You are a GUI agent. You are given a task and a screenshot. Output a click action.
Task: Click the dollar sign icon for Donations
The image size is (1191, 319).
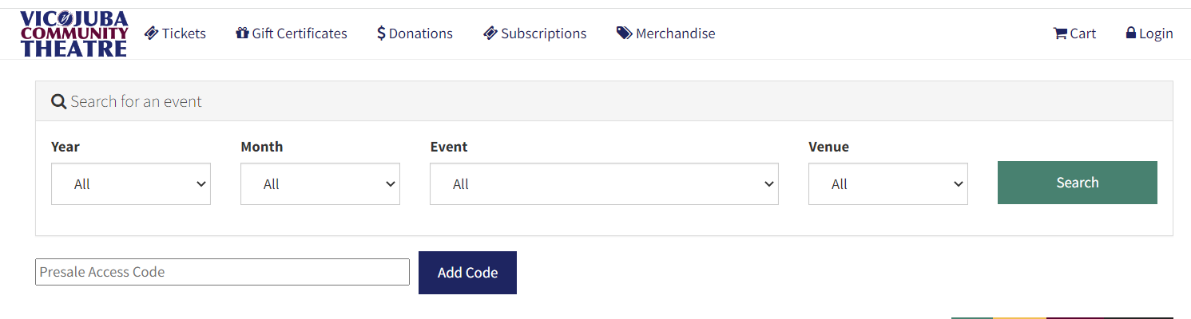click(382, 33)
